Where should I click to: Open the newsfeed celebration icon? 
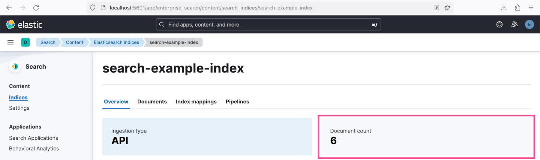(x=514, y=25)
